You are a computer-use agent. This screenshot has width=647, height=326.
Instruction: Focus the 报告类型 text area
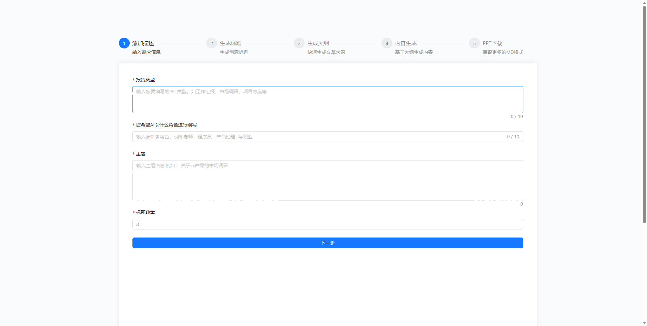pyautogui.click(x=328, y=100)
